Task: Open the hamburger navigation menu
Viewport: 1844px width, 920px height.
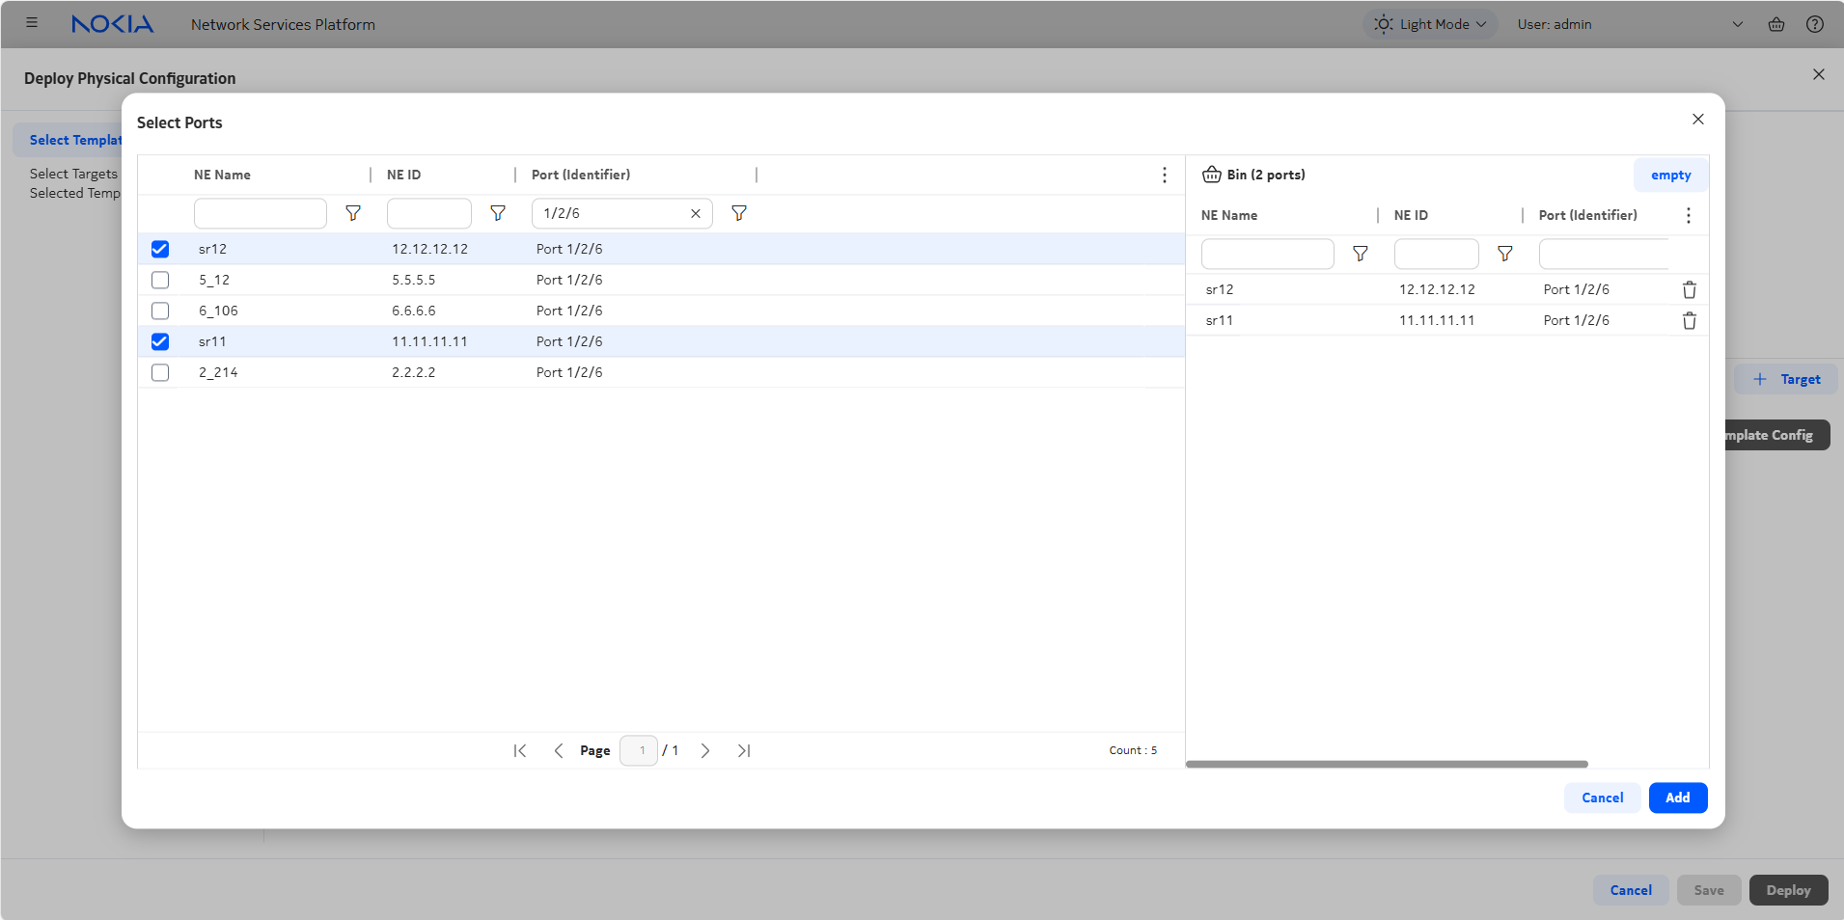Action: [x=32, y=23]
